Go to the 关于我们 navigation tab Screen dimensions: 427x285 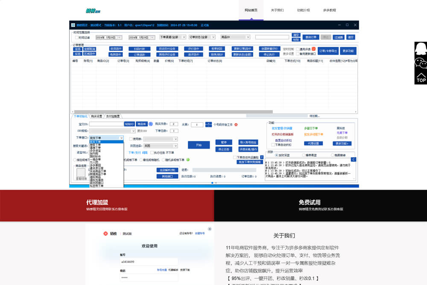pyautogui.click(x=277, y=10)
